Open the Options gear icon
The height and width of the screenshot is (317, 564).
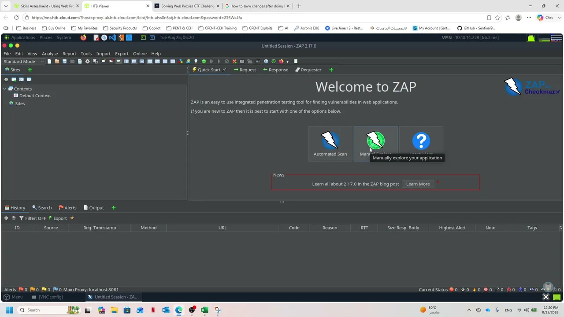(87, 61)
